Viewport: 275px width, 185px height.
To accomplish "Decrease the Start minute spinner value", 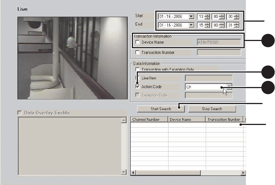I will pyautogui.click(x=222, y=18).
